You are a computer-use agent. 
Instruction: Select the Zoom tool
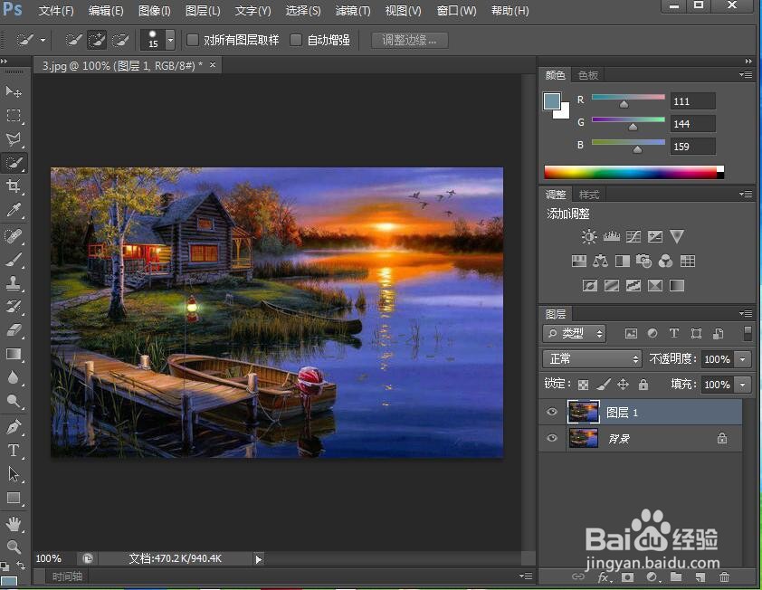point(13,547)
